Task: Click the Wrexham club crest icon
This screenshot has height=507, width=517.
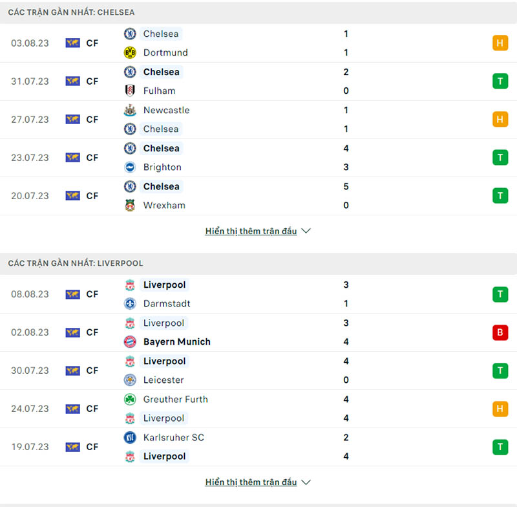Action: [130, 205]
